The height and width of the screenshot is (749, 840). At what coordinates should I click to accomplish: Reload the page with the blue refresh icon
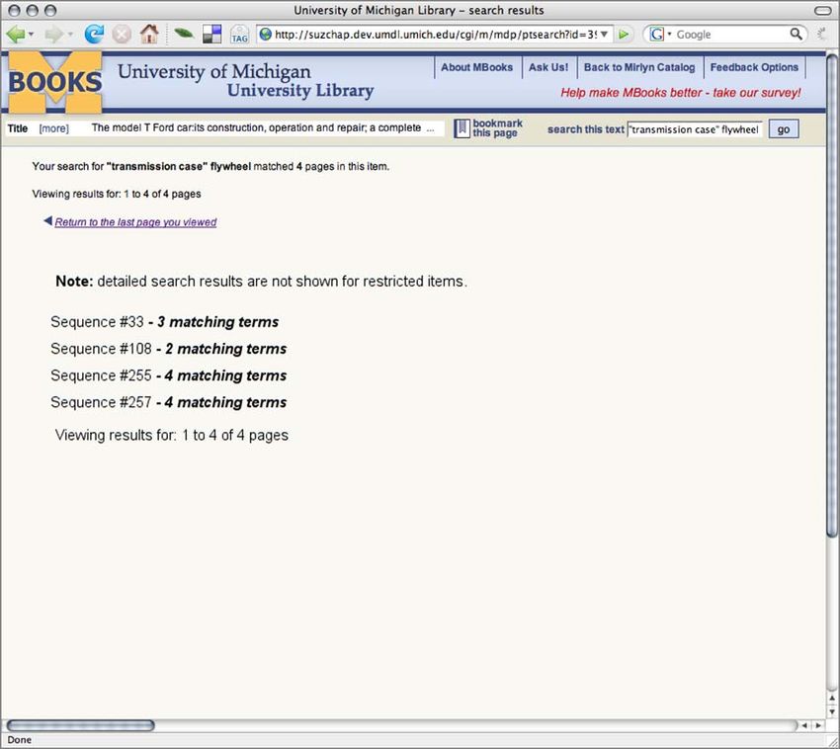94,35
